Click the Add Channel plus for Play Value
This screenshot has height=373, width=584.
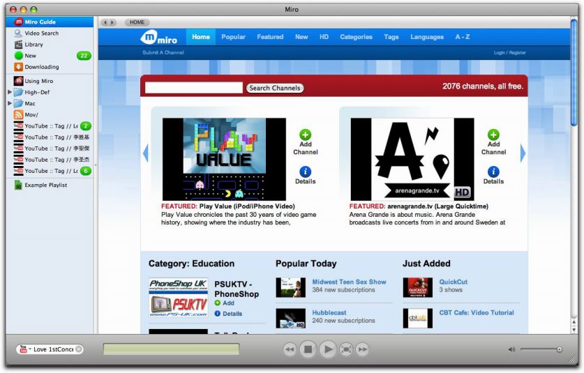coord(305,135)
